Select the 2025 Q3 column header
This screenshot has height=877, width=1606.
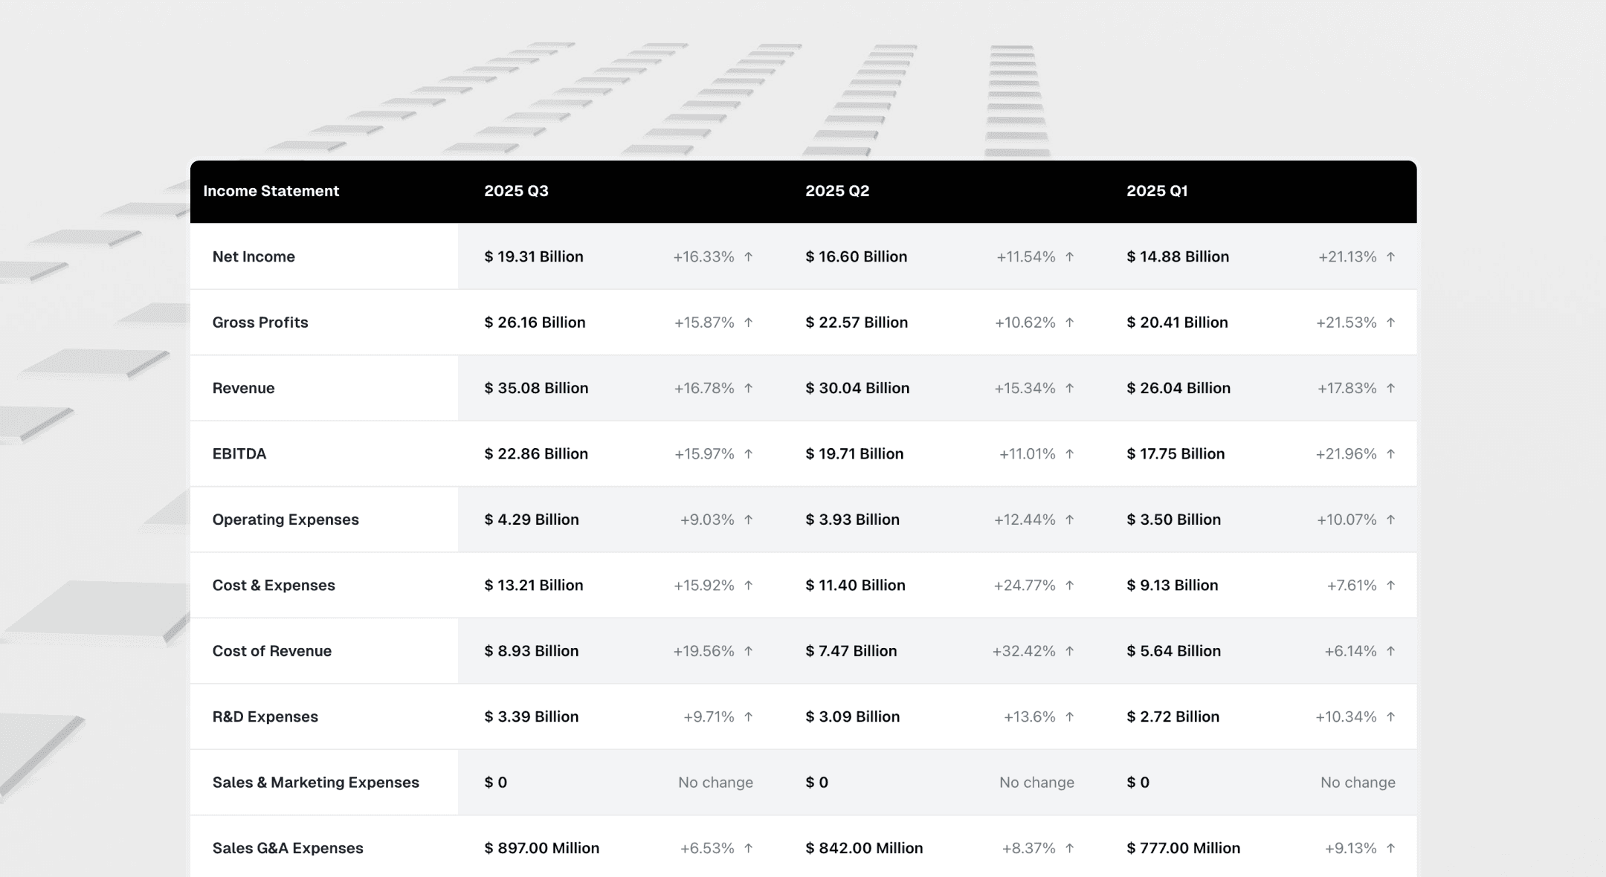pyautogui.click(x=516, y=191)
